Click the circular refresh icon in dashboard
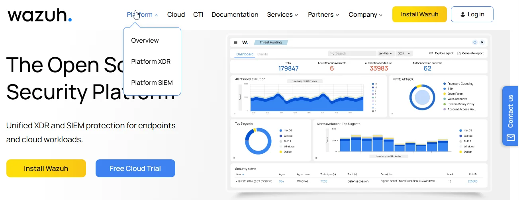519x200 pixels. (474, 42)
